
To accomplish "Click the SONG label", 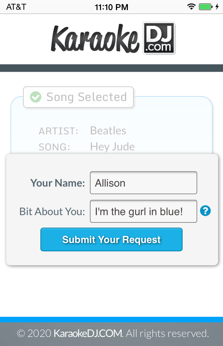I will pyautogui.click(x=54, y=147).
